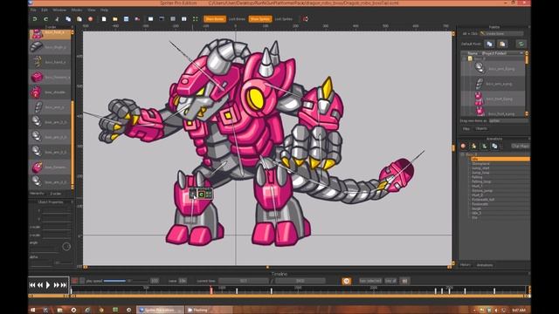Toggle Lock Sprites in the toolbar
This screenshot has width=559, height=314.
283,19
